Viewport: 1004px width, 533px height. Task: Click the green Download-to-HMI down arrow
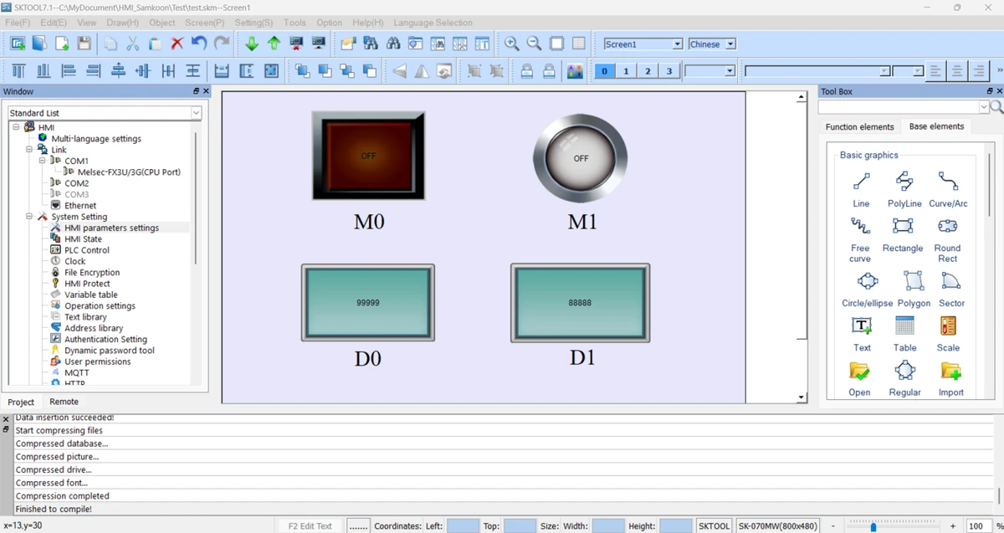point(251,44)
